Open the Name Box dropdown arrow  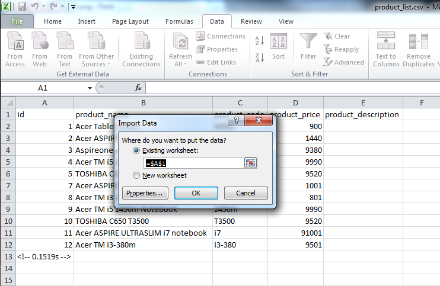click(90, 88)
